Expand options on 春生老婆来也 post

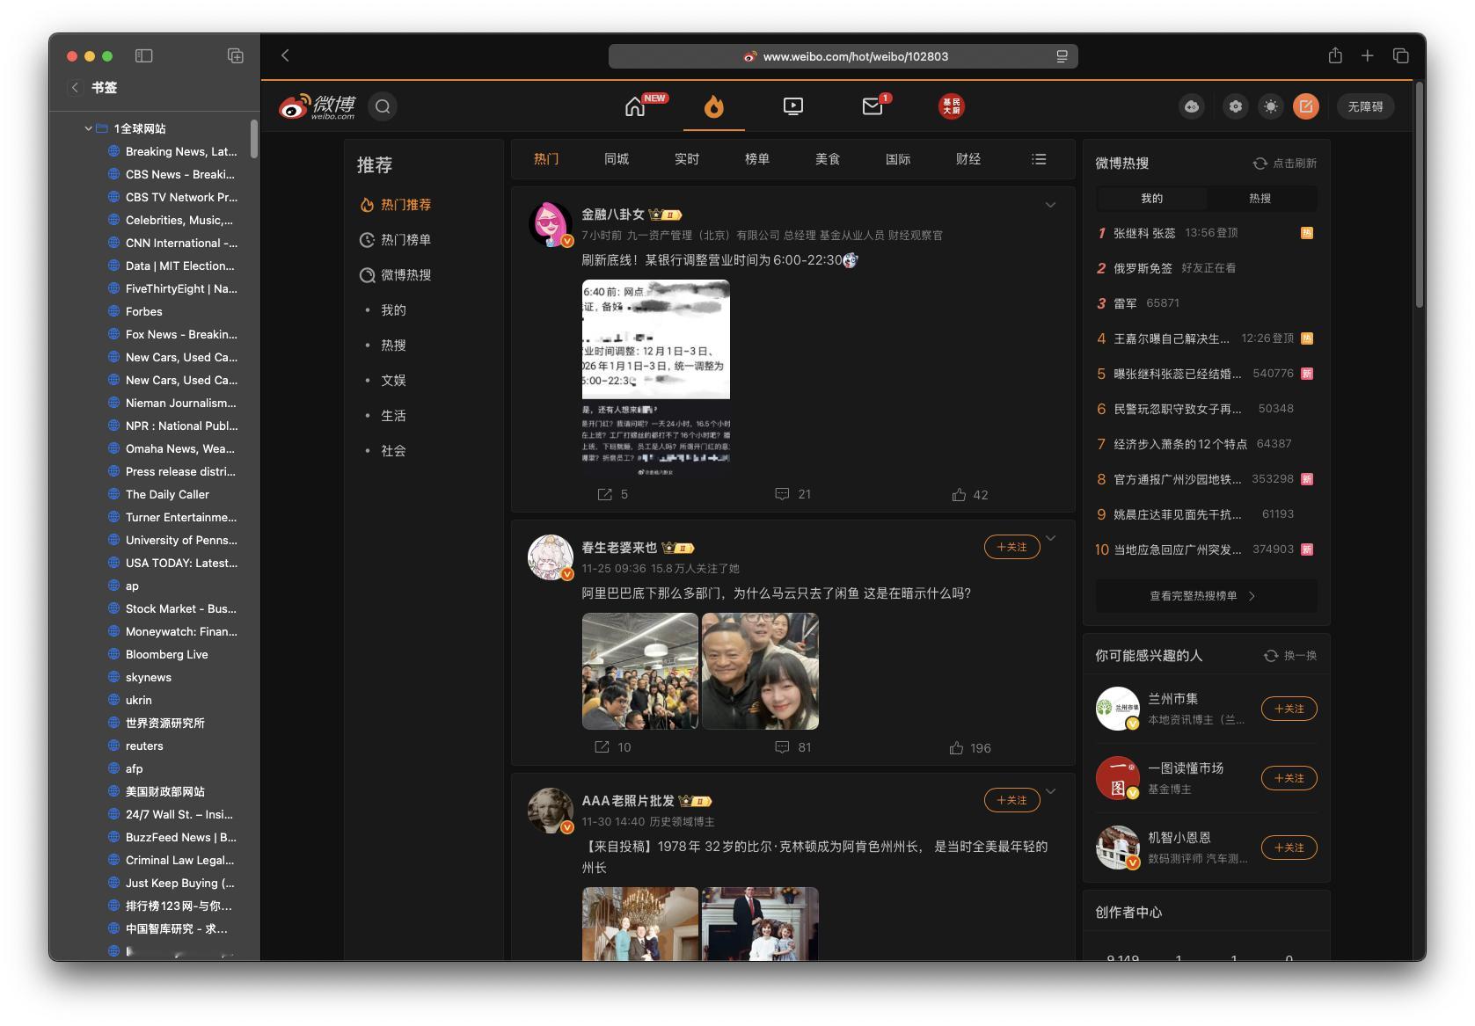click(1050, 538)
